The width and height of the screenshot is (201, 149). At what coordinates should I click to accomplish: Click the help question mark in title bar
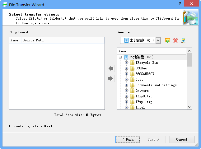coord(180,4)
